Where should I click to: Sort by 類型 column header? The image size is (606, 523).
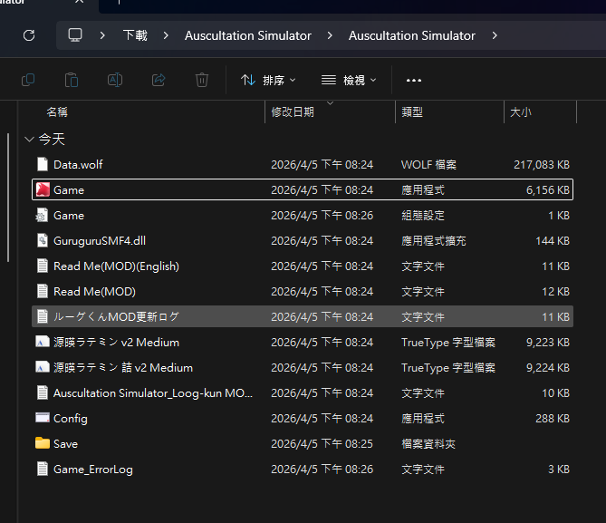point(412,112)
